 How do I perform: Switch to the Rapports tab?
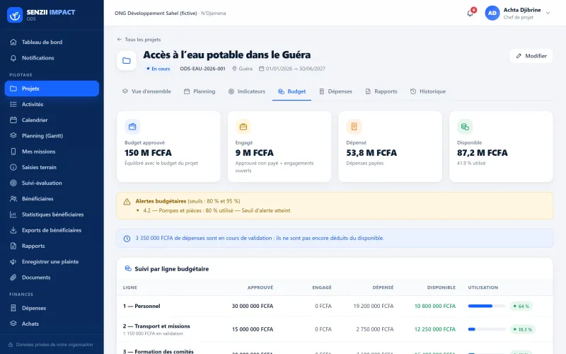click(381, 91)
